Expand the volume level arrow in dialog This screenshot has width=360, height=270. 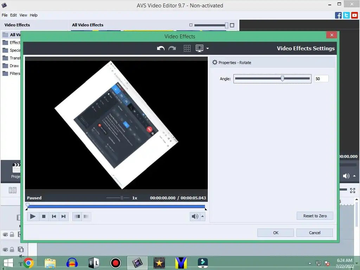(202, 216)
